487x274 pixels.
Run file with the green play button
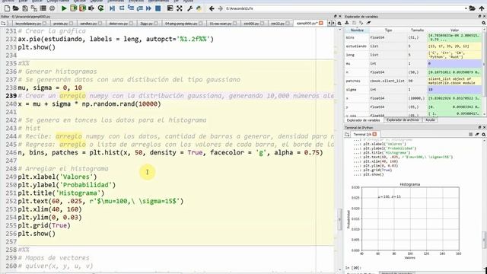click(x=64, y=8)
